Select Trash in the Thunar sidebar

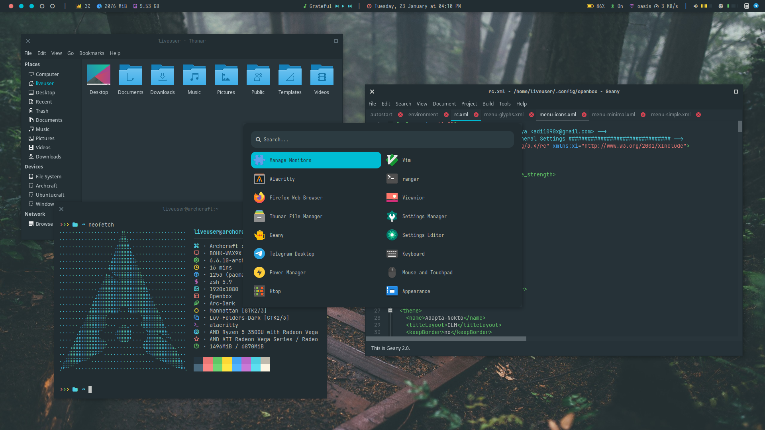point(42,111)
